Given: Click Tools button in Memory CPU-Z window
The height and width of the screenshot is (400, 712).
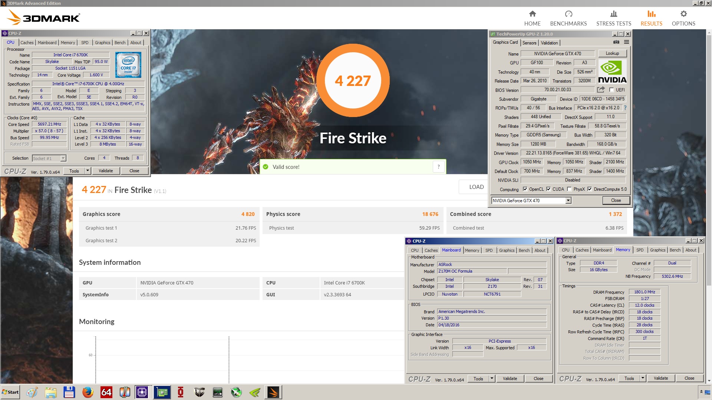Looking at the screenshot, I should point(629,378).
